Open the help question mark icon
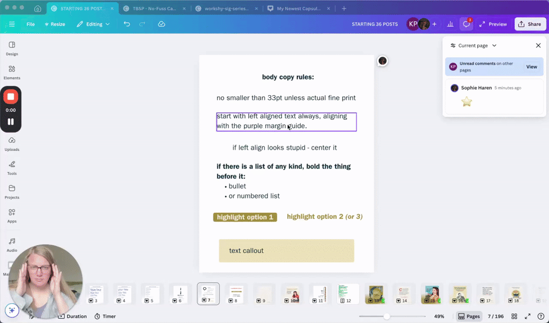Image resolution: width=549 pixels, height=323 pixels. point(541,317)
